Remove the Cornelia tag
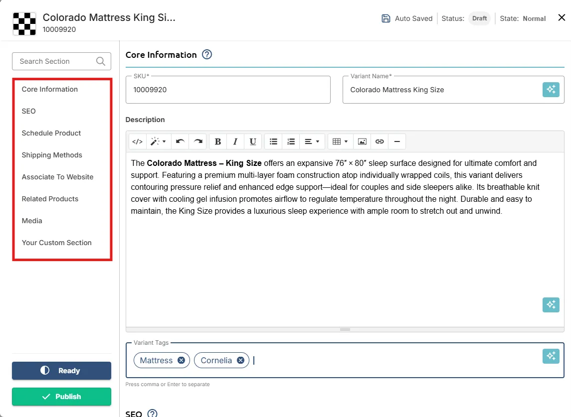 tap(241, 360)
